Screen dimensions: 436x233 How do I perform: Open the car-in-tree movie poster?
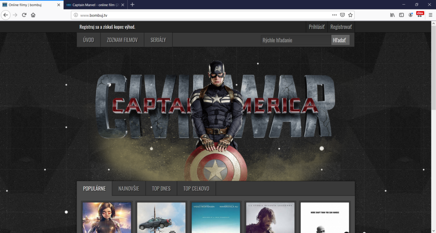coord(161,217)
